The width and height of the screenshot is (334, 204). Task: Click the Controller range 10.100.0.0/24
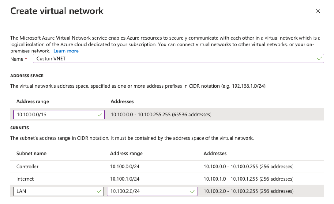[x=125, y=166]
